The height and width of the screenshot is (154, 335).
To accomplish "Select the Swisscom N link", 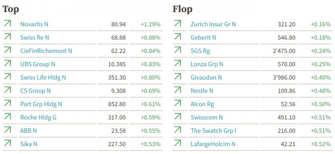I will coord(207,118).
